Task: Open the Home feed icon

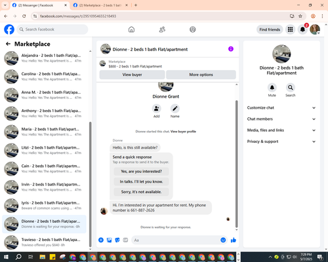Action: (131, 29)
